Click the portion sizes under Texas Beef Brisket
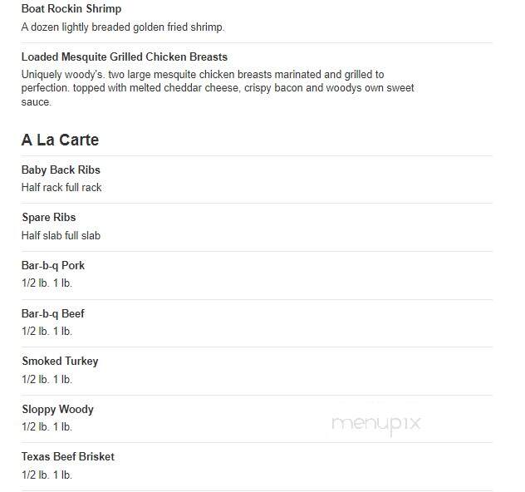Screen dimensions: 525x492 click(47, 475)
